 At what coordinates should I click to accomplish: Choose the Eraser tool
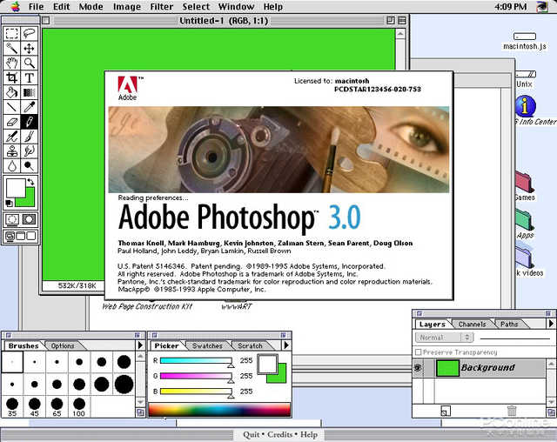point(11,122)
